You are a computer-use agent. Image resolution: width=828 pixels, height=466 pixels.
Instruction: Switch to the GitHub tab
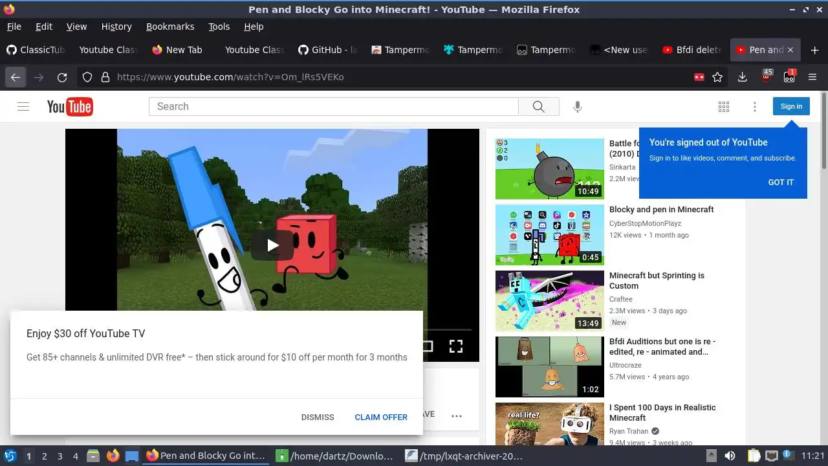click(x=328, y=50)
